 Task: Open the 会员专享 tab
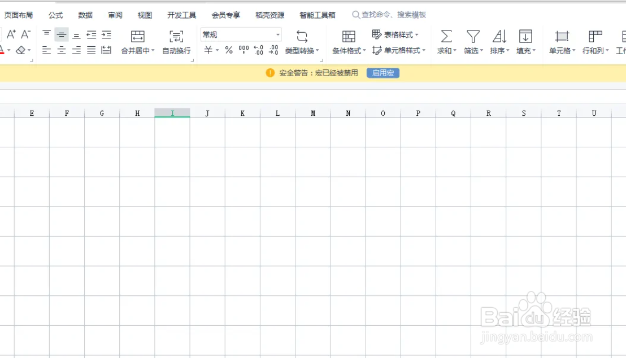point(226,15)
